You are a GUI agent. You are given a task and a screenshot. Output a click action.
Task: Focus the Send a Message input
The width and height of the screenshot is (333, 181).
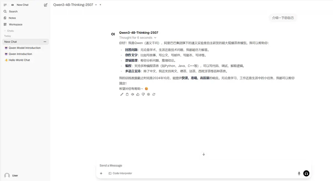point(203,166)
